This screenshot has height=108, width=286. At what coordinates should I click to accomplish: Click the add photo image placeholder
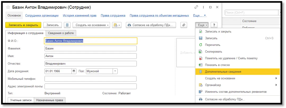(186, 52)
